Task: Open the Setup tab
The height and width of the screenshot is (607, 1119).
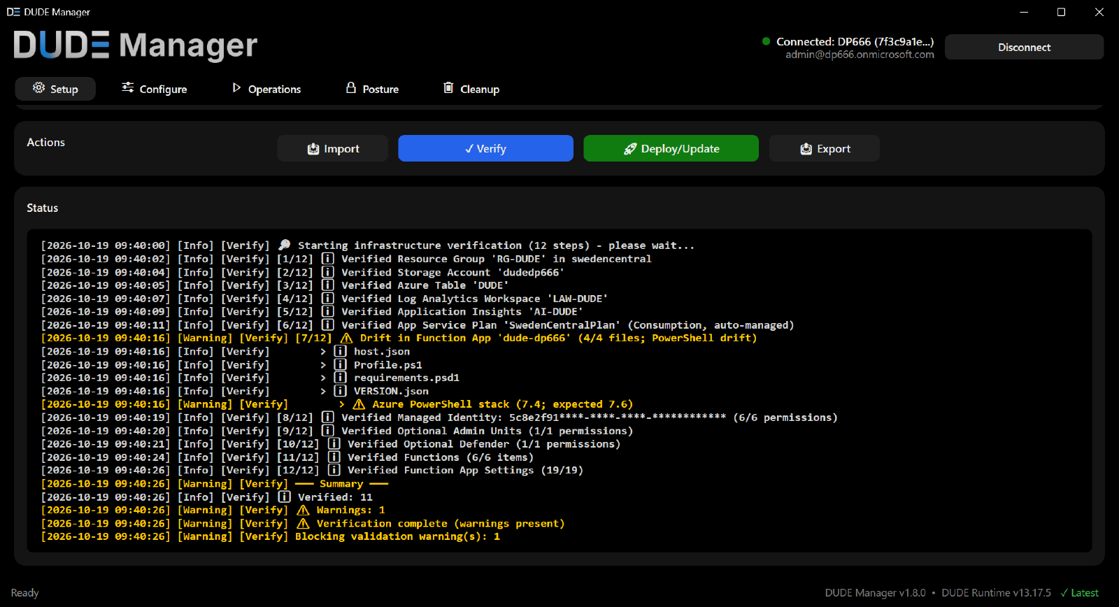Action: [x=55, y=89]
